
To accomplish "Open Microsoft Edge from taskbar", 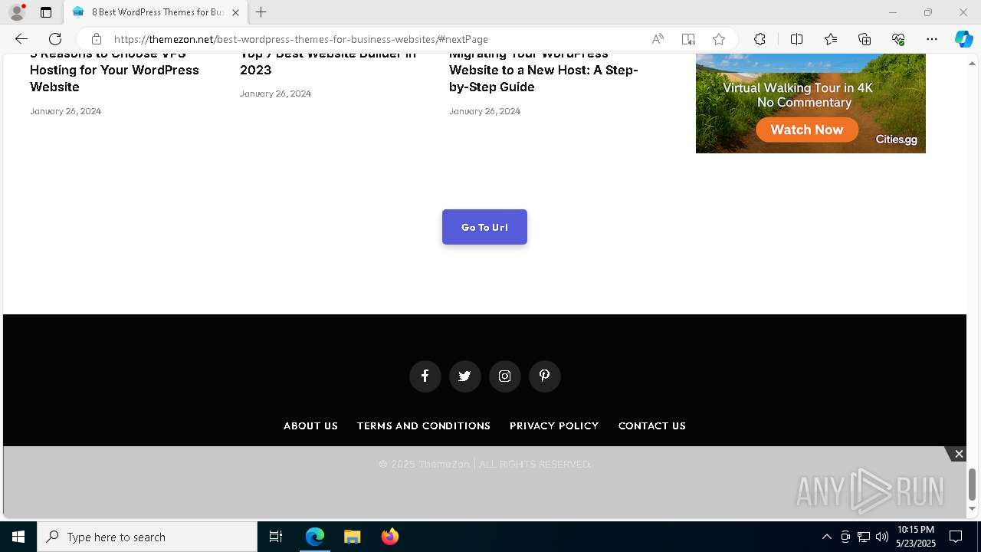I will (315, 537).
